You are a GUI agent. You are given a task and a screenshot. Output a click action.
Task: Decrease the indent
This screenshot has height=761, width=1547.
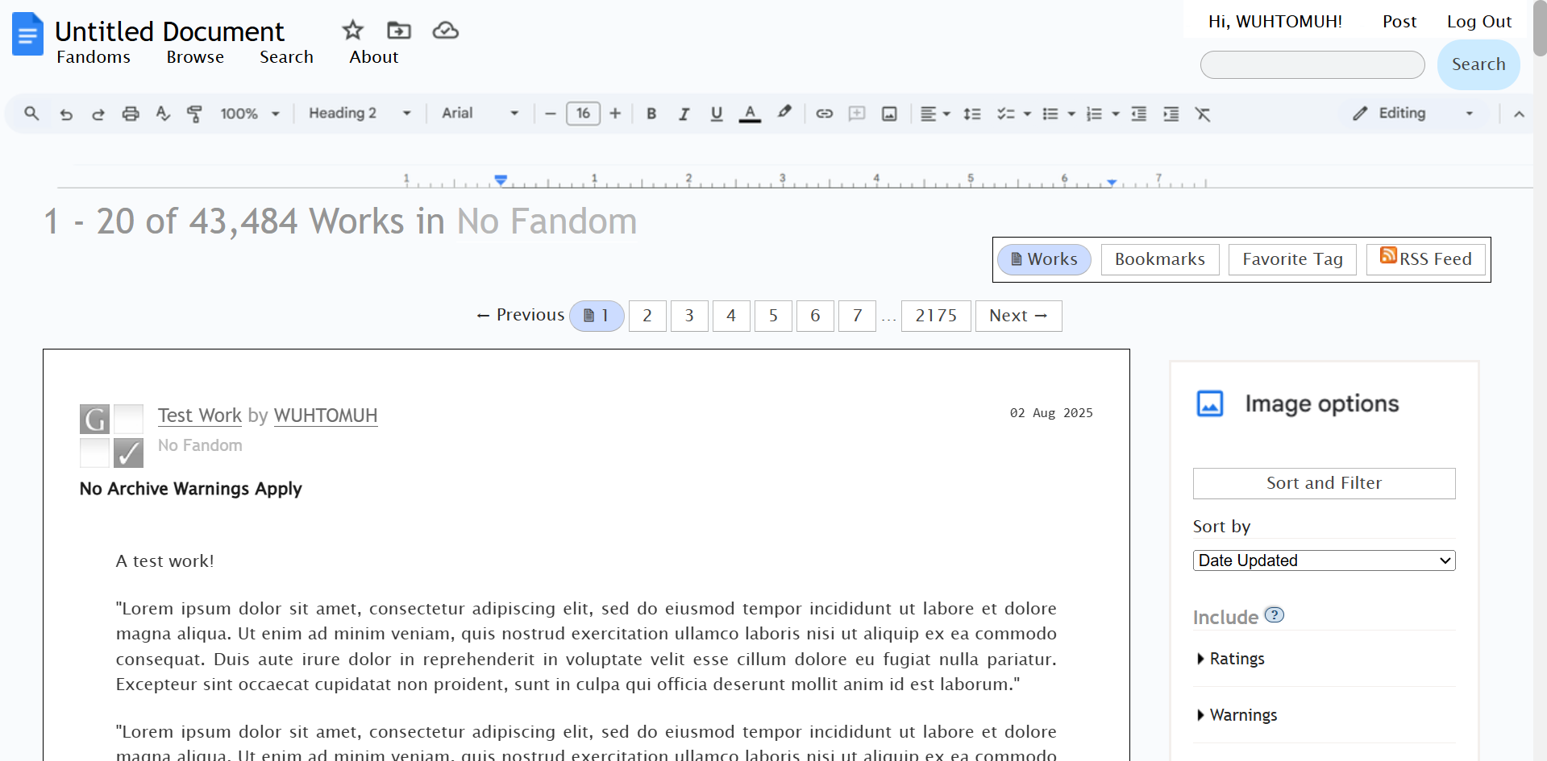coord(1138,114)
